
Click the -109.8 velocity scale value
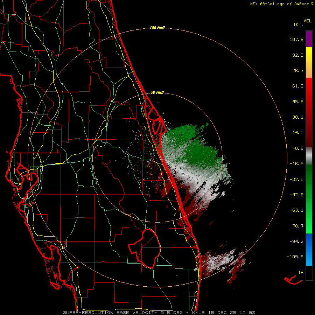pos(295,257)
